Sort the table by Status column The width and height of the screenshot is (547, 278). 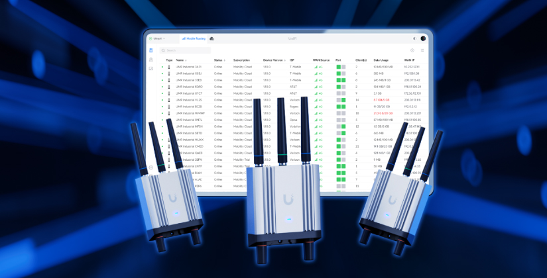point(219,60)
